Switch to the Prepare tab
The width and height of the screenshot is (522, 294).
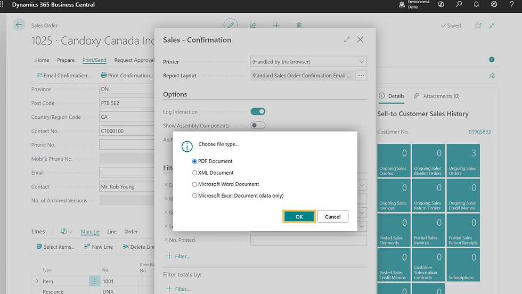tap(66, 60)
